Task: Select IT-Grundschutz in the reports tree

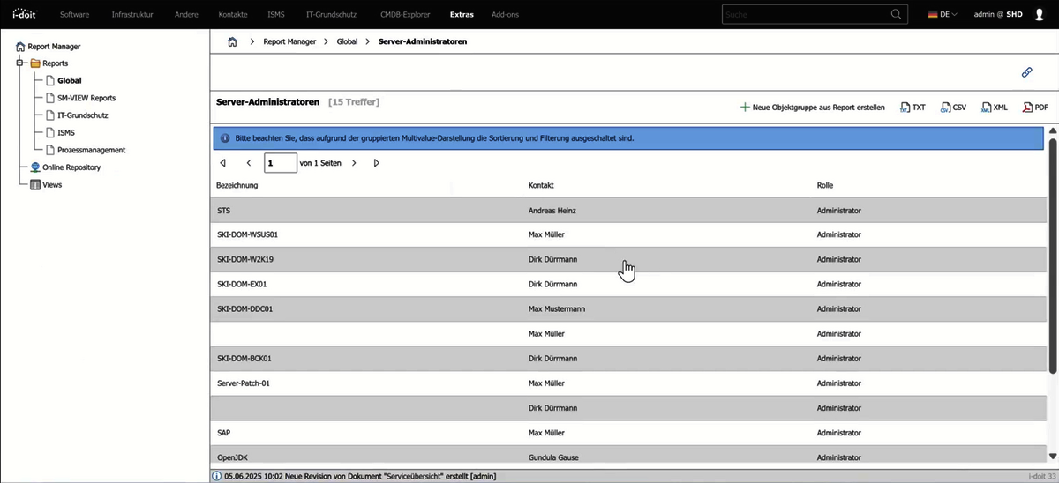Action: click(83, 115)
